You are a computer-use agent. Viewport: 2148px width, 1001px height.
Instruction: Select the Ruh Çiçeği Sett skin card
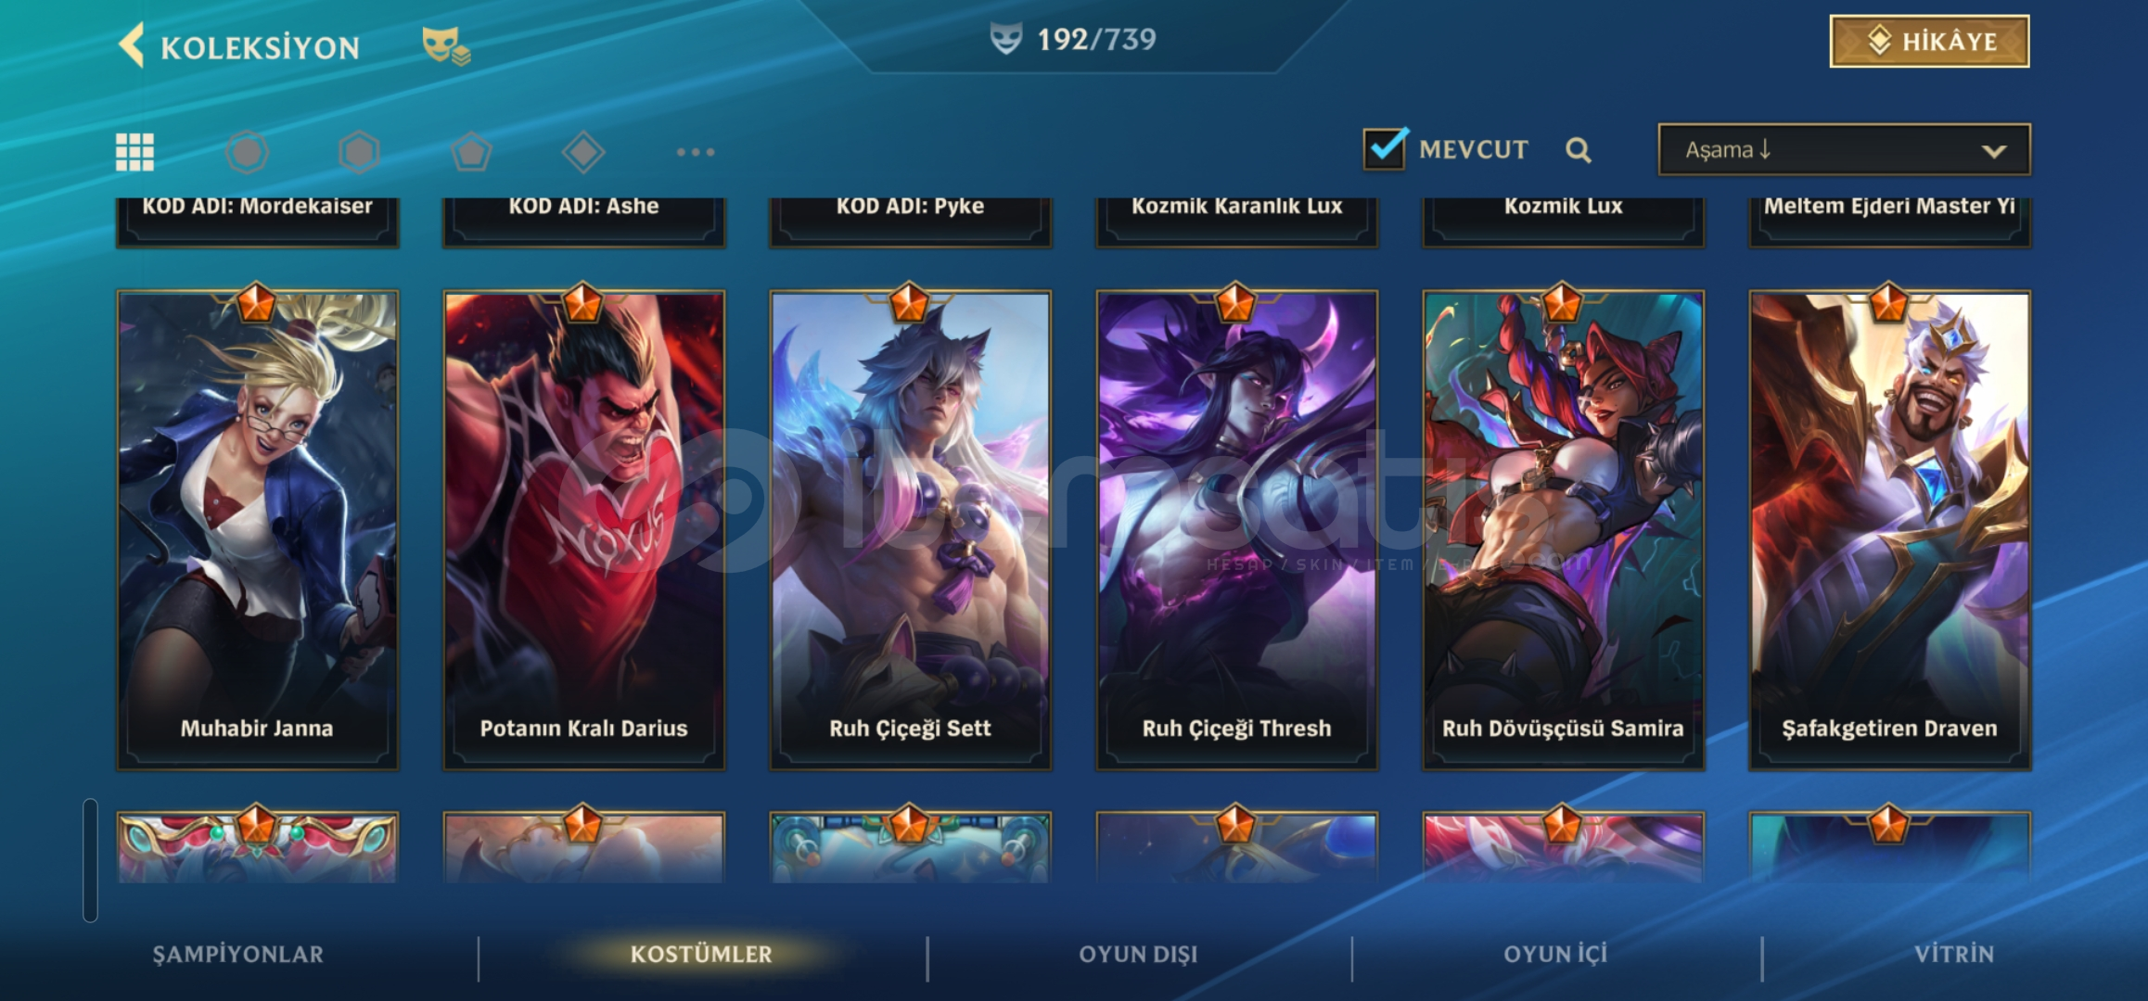(911, 528)
